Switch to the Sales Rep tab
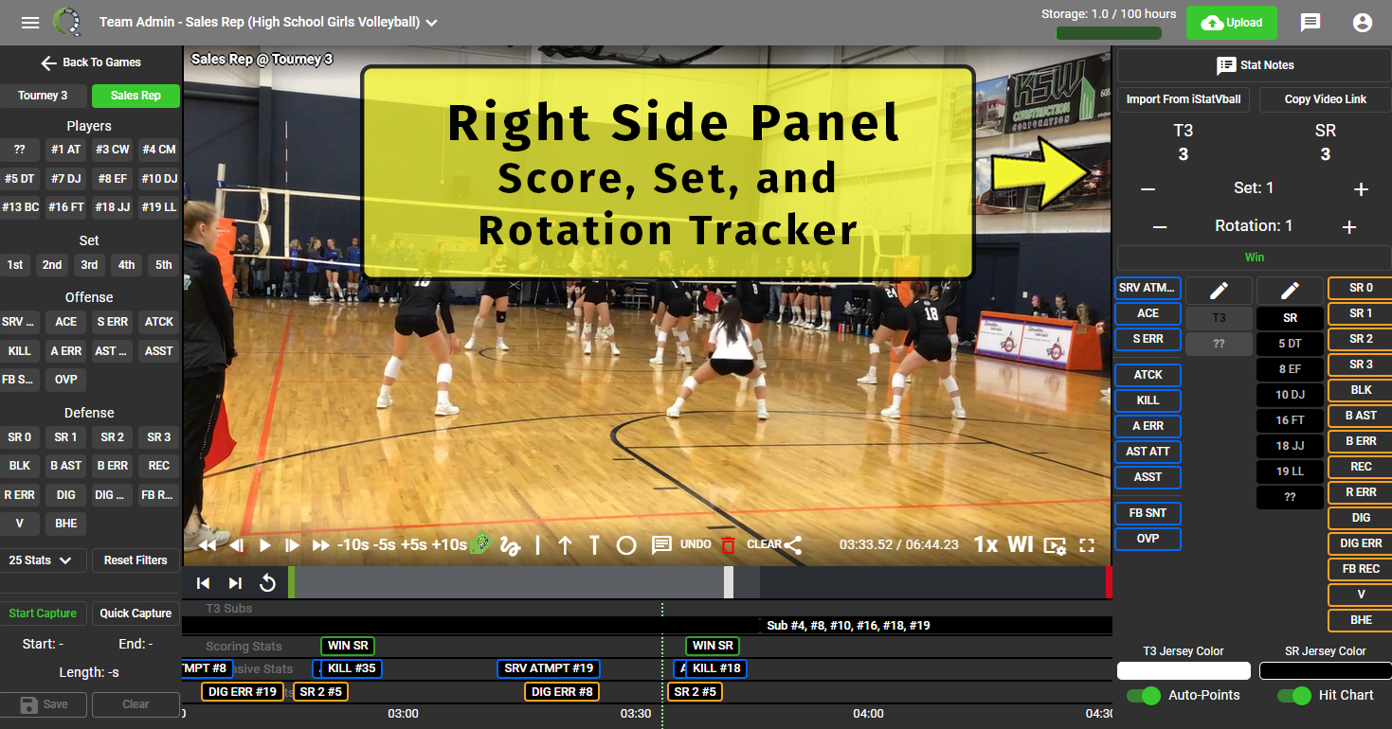 point(136,96)
